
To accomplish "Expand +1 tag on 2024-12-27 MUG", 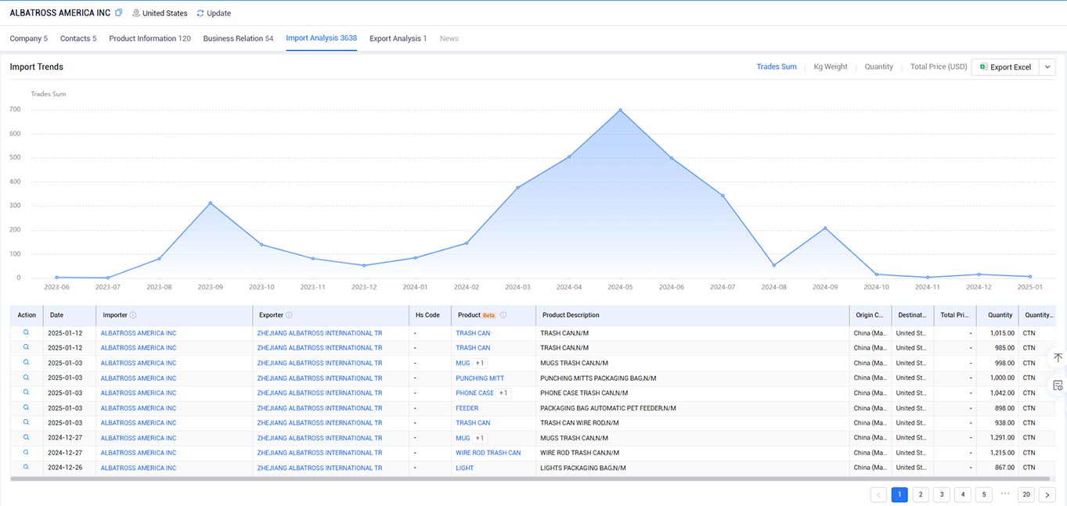I will [480, 438].
